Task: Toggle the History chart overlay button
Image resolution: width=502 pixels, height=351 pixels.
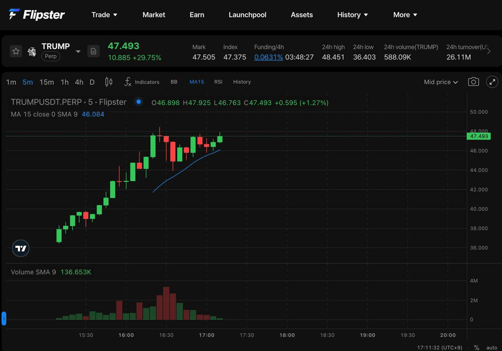Action: pyautogui.click(x=242, y=82)
